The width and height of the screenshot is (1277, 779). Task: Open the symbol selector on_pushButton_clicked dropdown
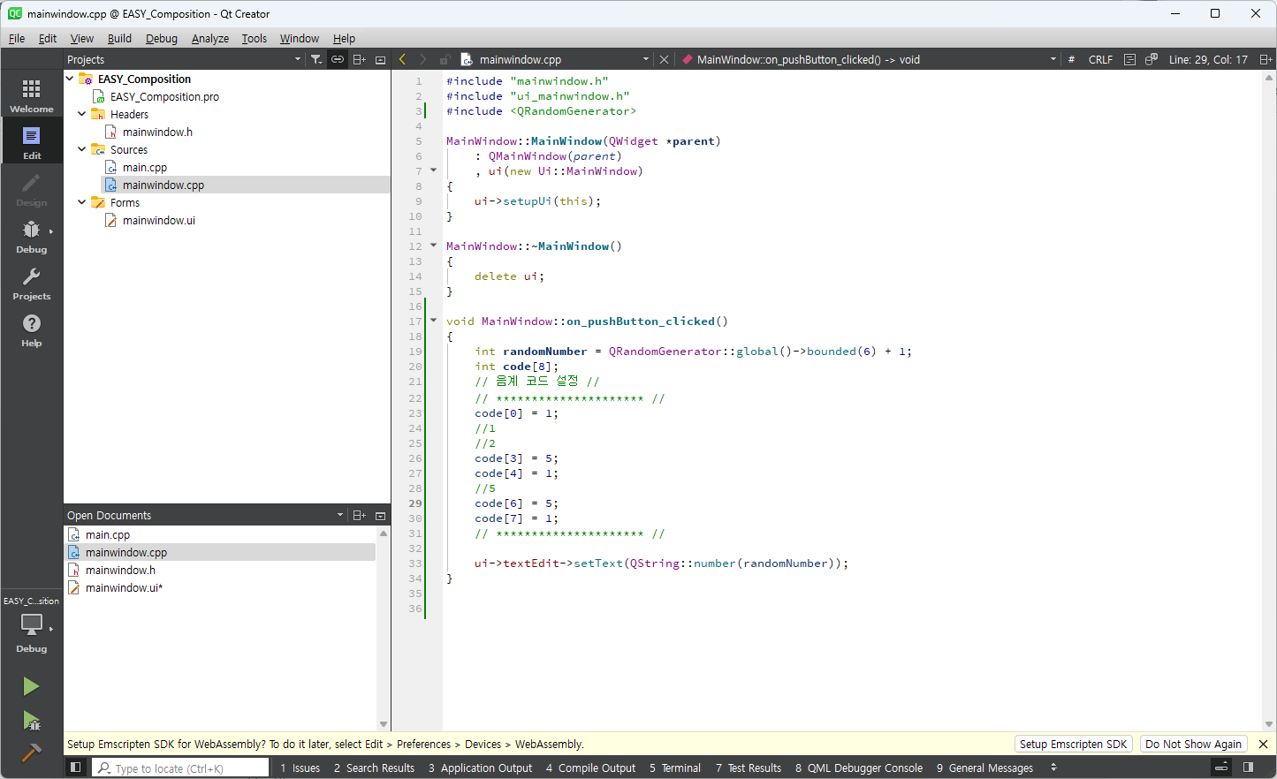pyautogui.click(x=869, y=59)
